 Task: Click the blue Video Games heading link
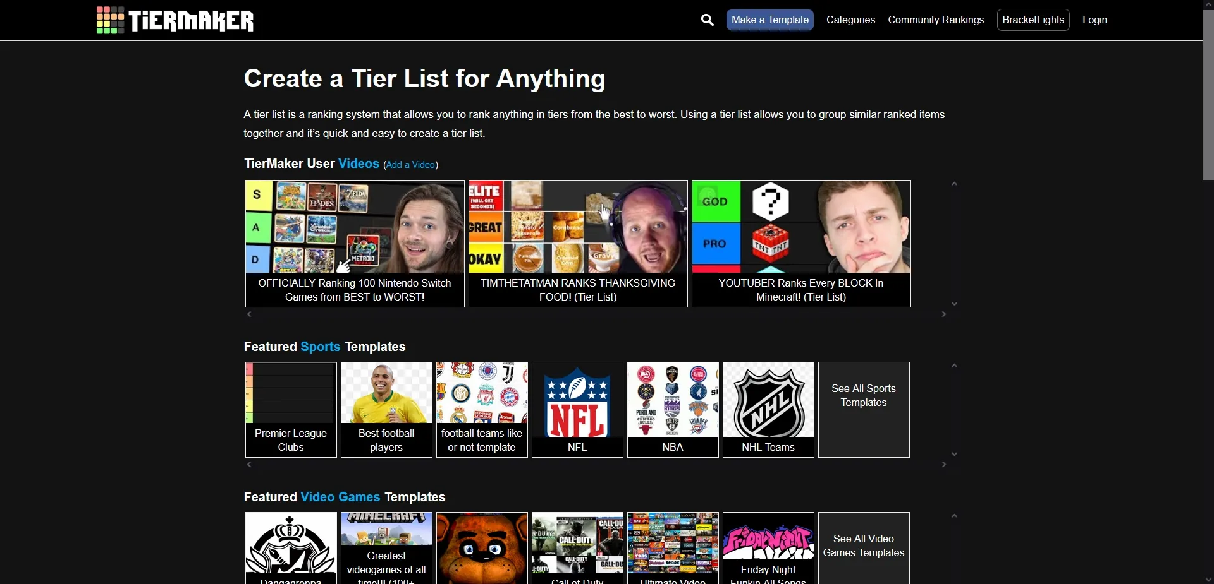(340, 497)
